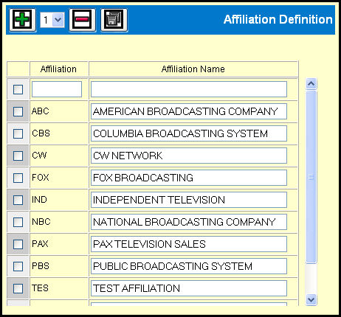The image size is (341, 317).
Task: Click the PBS affiliation code
Action: click(x=41, y=266)
